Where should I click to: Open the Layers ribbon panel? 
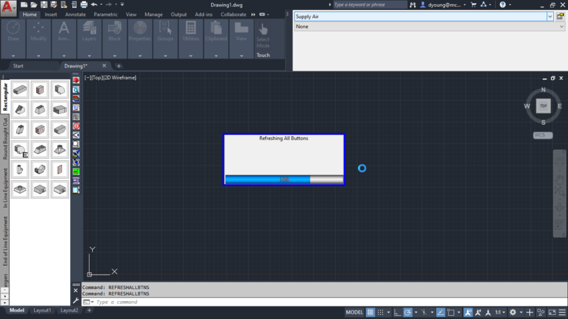[89, 39]
